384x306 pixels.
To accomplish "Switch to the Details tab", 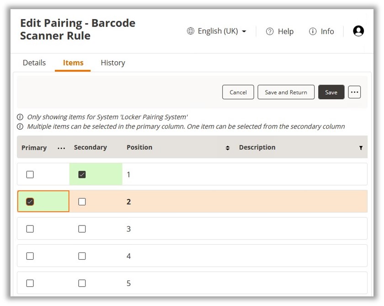I will tap(34, 63).
